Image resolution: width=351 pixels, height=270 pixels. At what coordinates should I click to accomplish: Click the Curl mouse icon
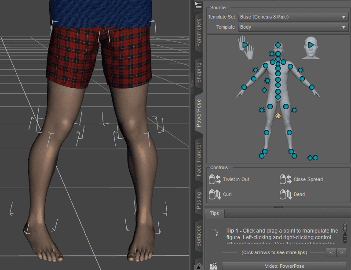(x=215, y=194)
